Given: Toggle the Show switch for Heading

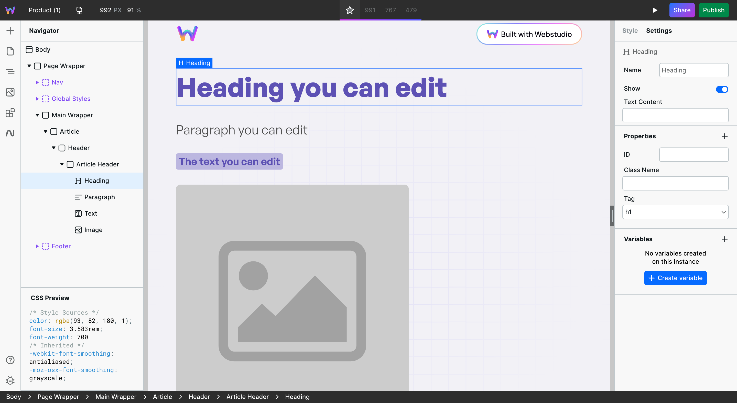Looking at the screenshot, I should pyautogui.click(x=722, y=89).
